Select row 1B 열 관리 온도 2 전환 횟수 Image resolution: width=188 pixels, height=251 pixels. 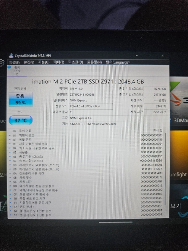click(86, 215)
